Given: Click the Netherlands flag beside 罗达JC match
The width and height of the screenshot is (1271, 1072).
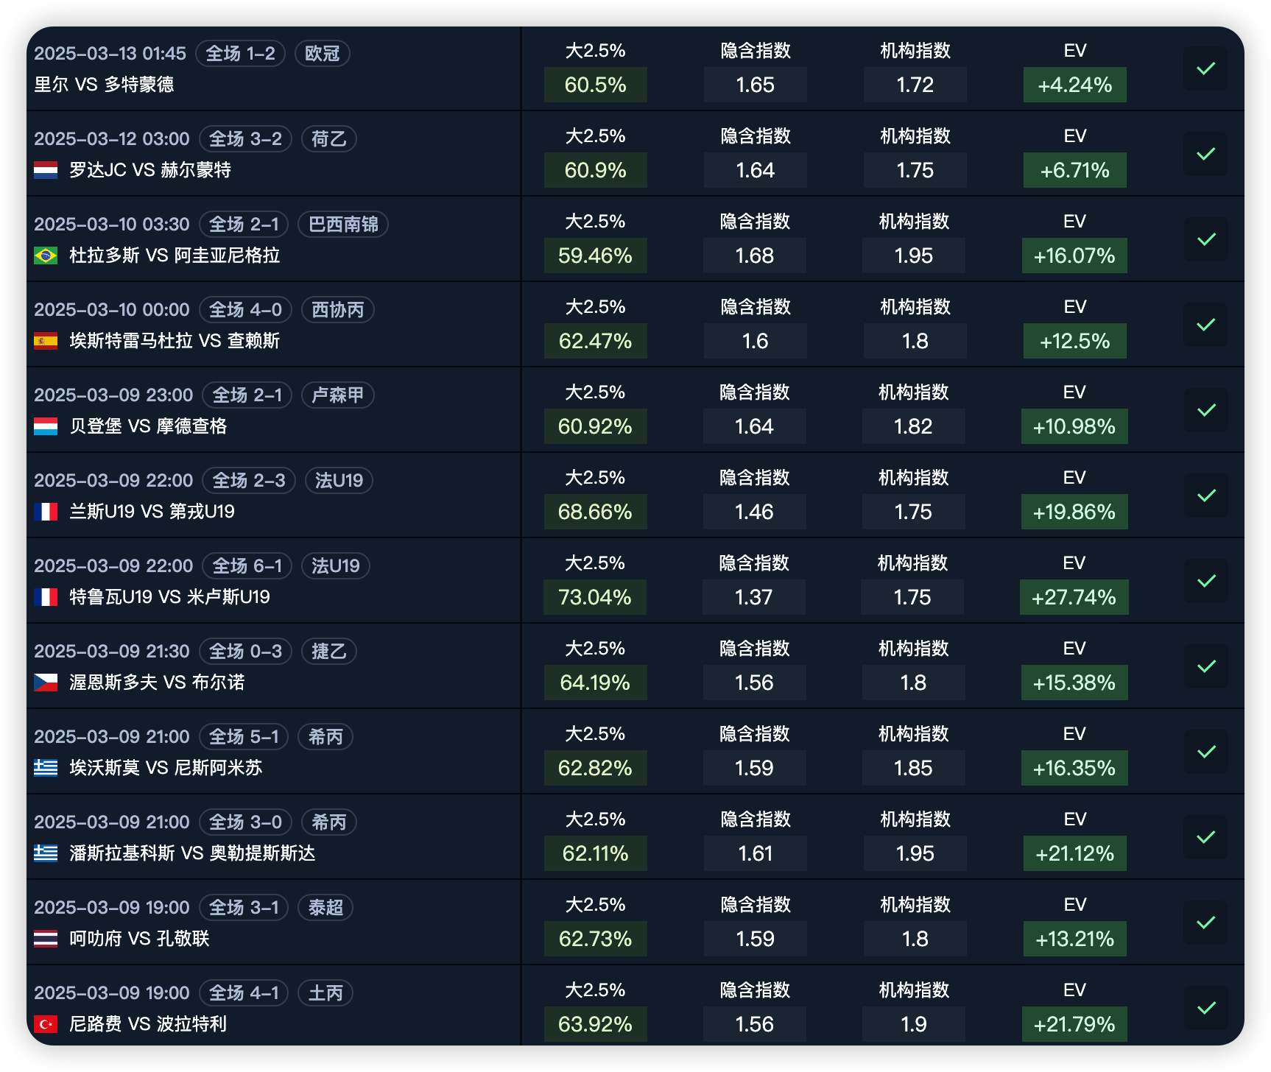Looking at the screenshot, I should point(46,170).
